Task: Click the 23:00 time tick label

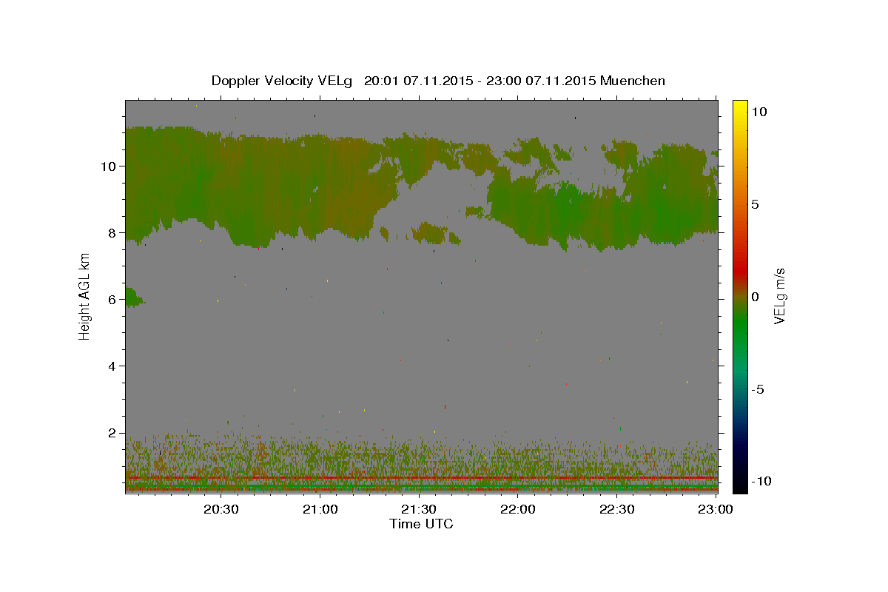Action: point(716,509)
